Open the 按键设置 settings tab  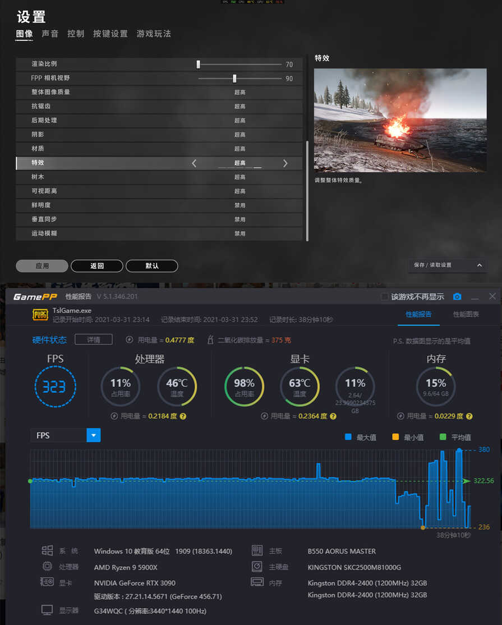tap(110, 34)
